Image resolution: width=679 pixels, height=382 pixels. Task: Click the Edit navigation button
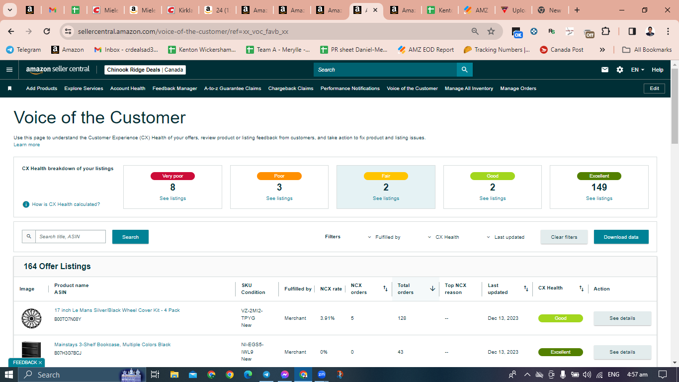(654, 89)
